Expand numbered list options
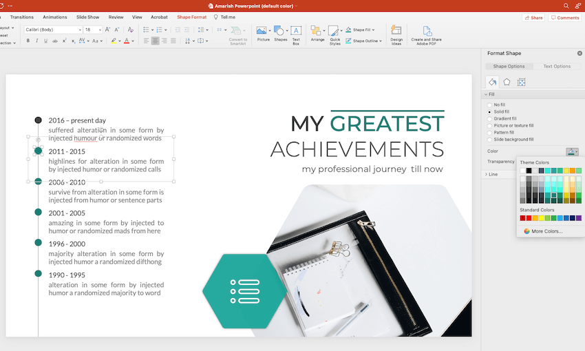 pyautogui.click(x=166, y=30)
